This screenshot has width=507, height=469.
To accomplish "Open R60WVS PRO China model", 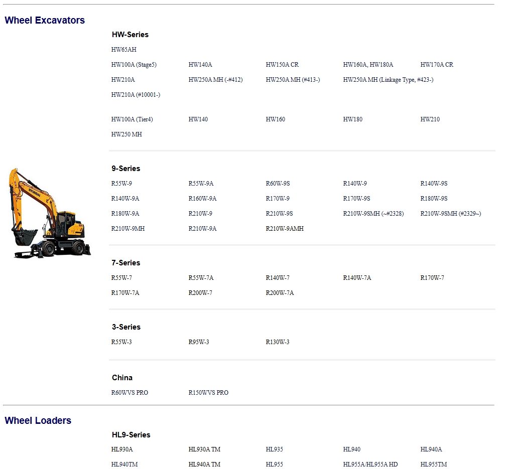I will [130, 393].
